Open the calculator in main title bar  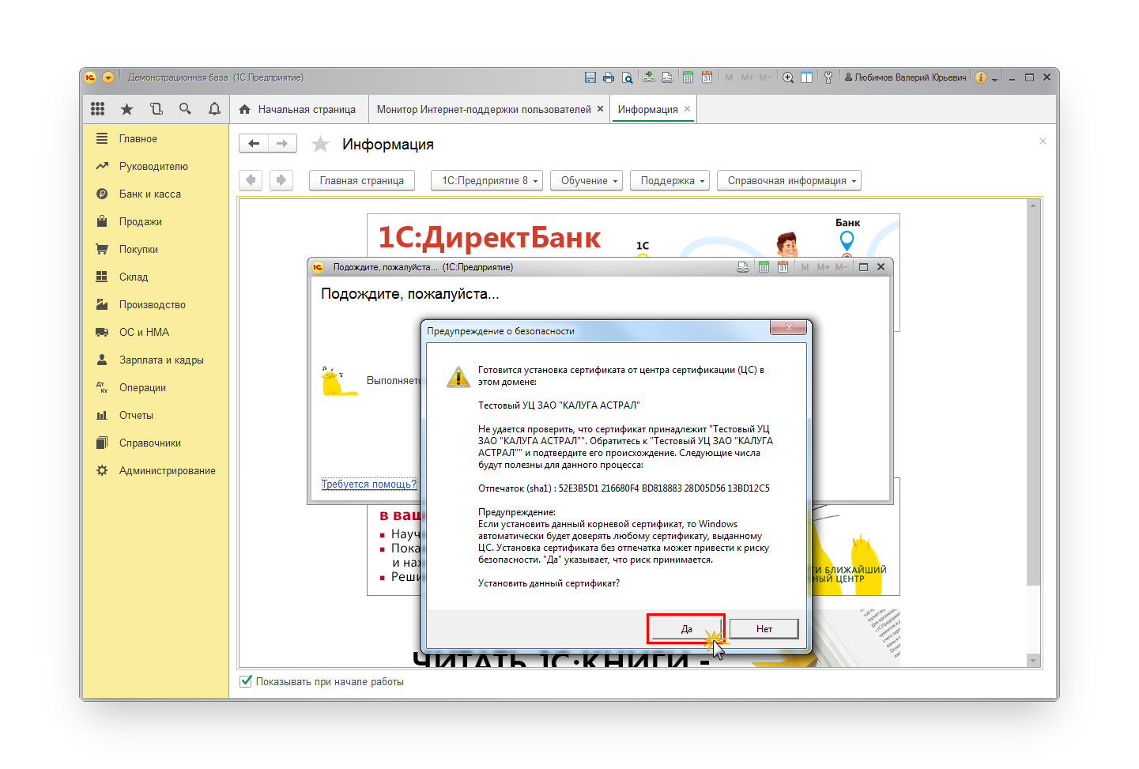click(688, 77)
